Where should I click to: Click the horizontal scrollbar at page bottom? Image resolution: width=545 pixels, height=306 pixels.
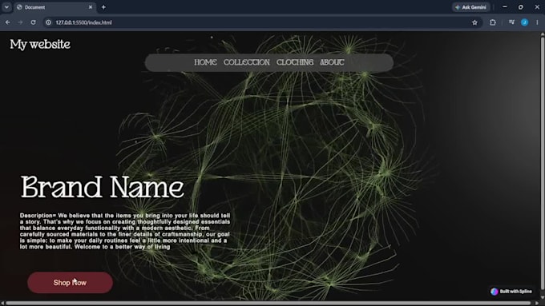coord(268,304)
